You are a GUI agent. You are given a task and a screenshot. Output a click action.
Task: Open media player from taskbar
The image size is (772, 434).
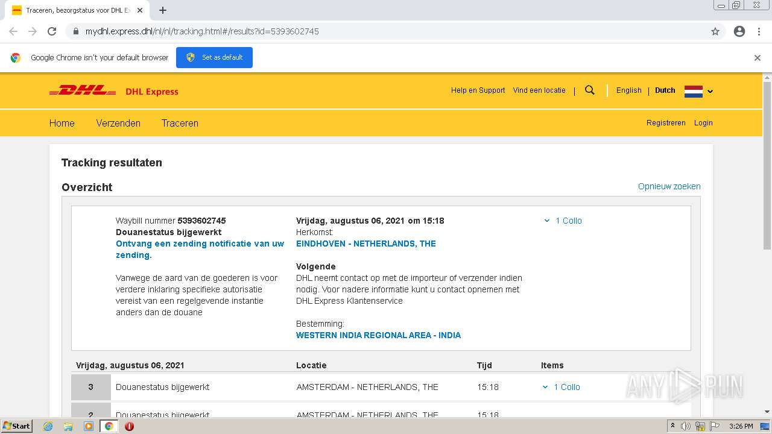[89, 426]
